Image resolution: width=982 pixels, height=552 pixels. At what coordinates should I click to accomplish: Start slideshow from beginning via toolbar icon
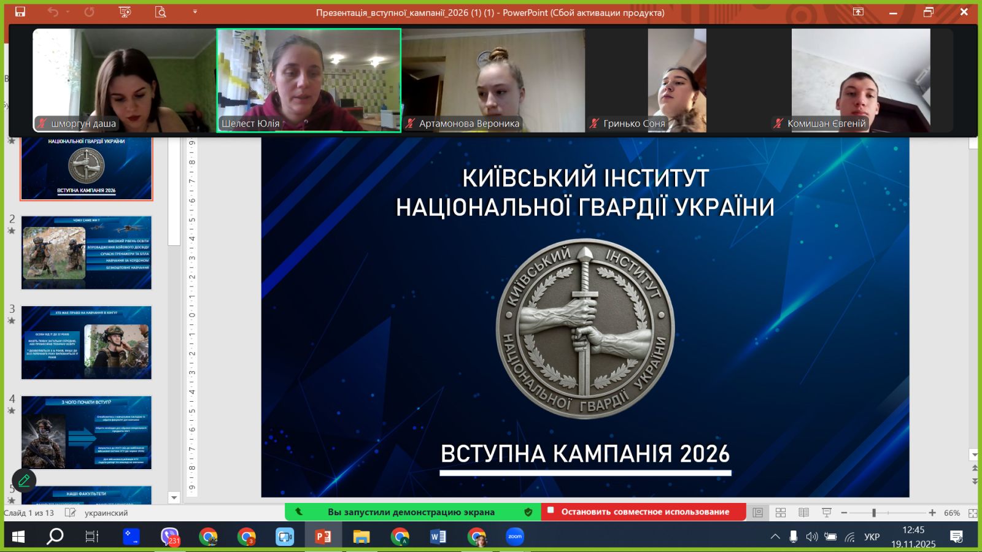click(x=125, y=12)
